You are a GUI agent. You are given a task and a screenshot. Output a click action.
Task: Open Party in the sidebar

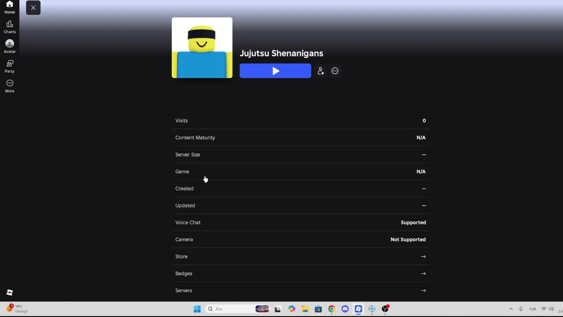coord(10,66)
